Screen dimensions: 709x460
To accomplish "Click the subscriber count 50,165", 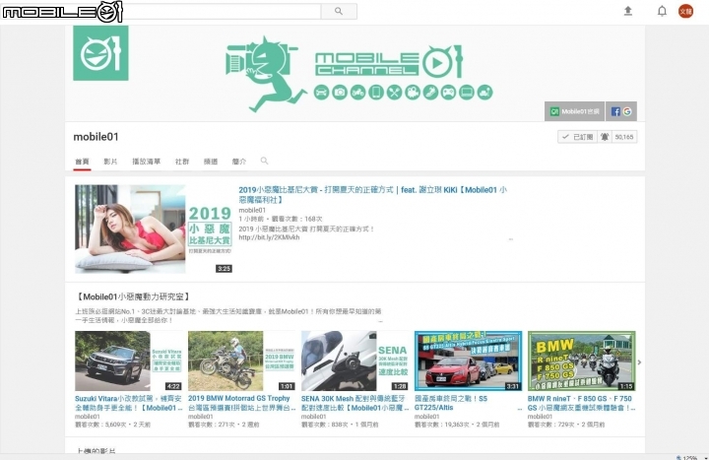I will click(624, 137).
